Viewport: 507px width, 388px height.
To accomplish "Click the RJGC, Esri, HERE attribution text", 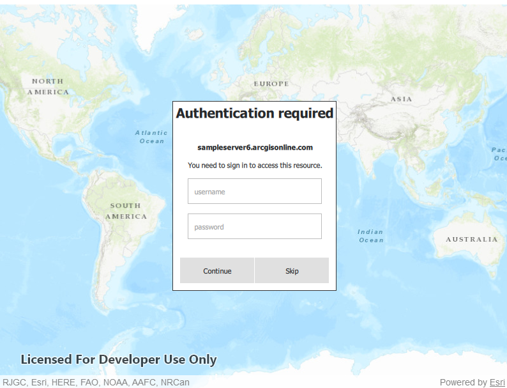I will (x=96, y=382).
